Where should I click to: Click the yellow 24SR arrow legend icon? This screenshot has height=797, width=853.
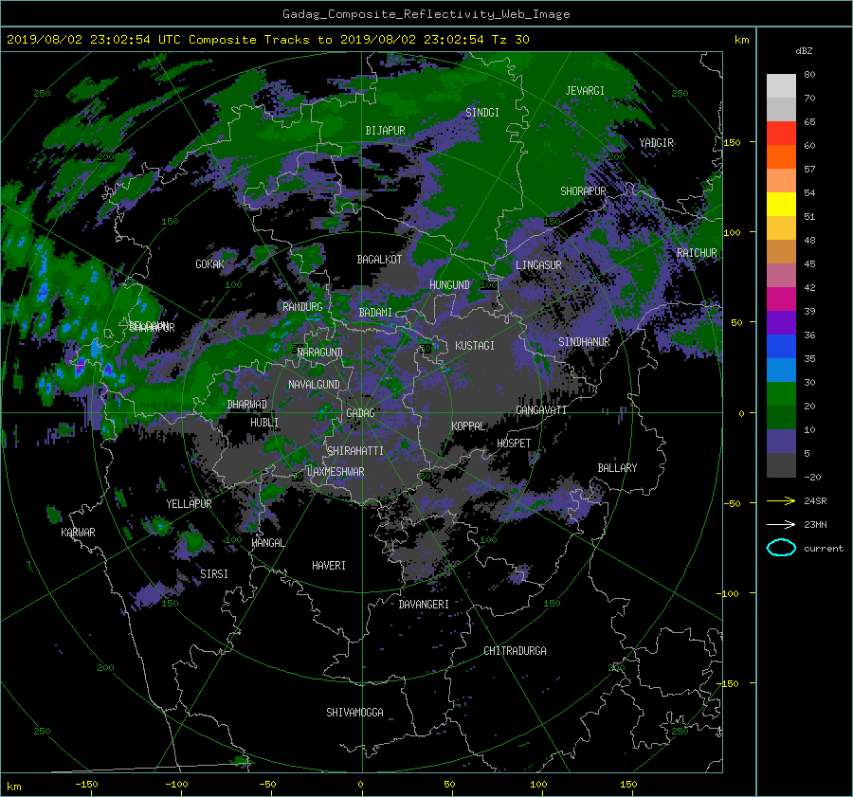(x=781, y=501)
